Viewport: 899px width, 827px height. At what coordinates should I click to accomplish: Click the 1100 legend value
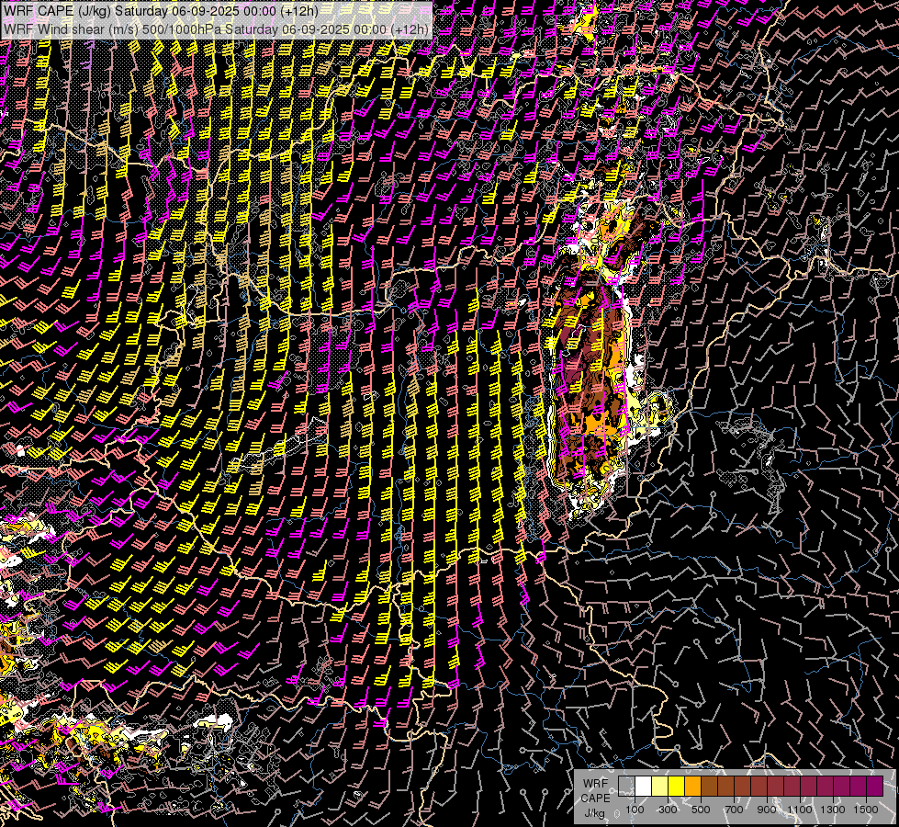[799, 810]
